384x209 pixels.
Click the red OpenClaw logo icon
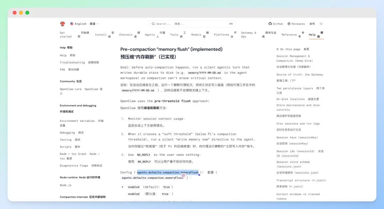point(63,24)
